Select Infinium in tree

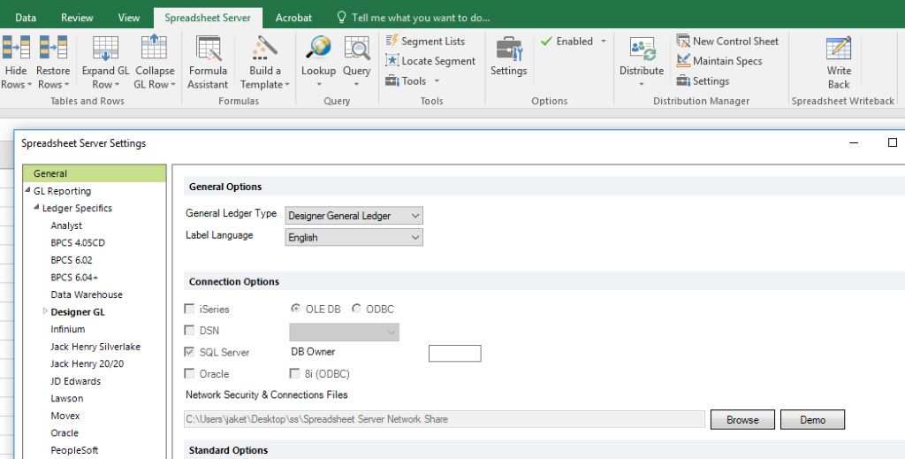tap(67, 329)
